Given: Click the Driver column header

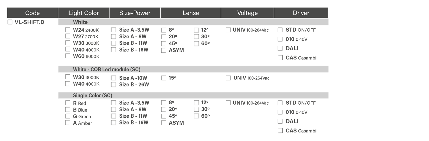Looking at the screenshot, I should pyautogui.click(x=301, y=13).
